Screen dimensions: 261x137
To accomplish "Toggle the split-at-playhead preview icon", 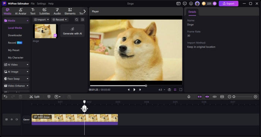I will coord(214,97).
